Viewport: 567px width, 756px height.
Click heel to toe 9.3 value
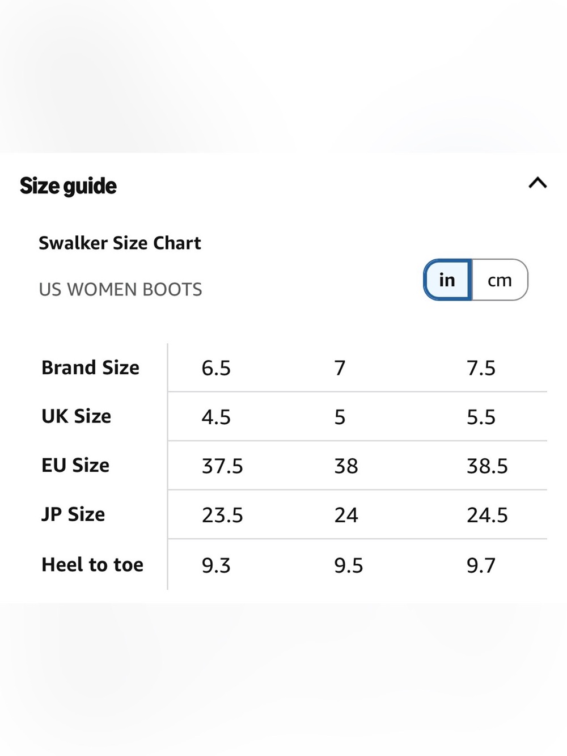(216, 565)
